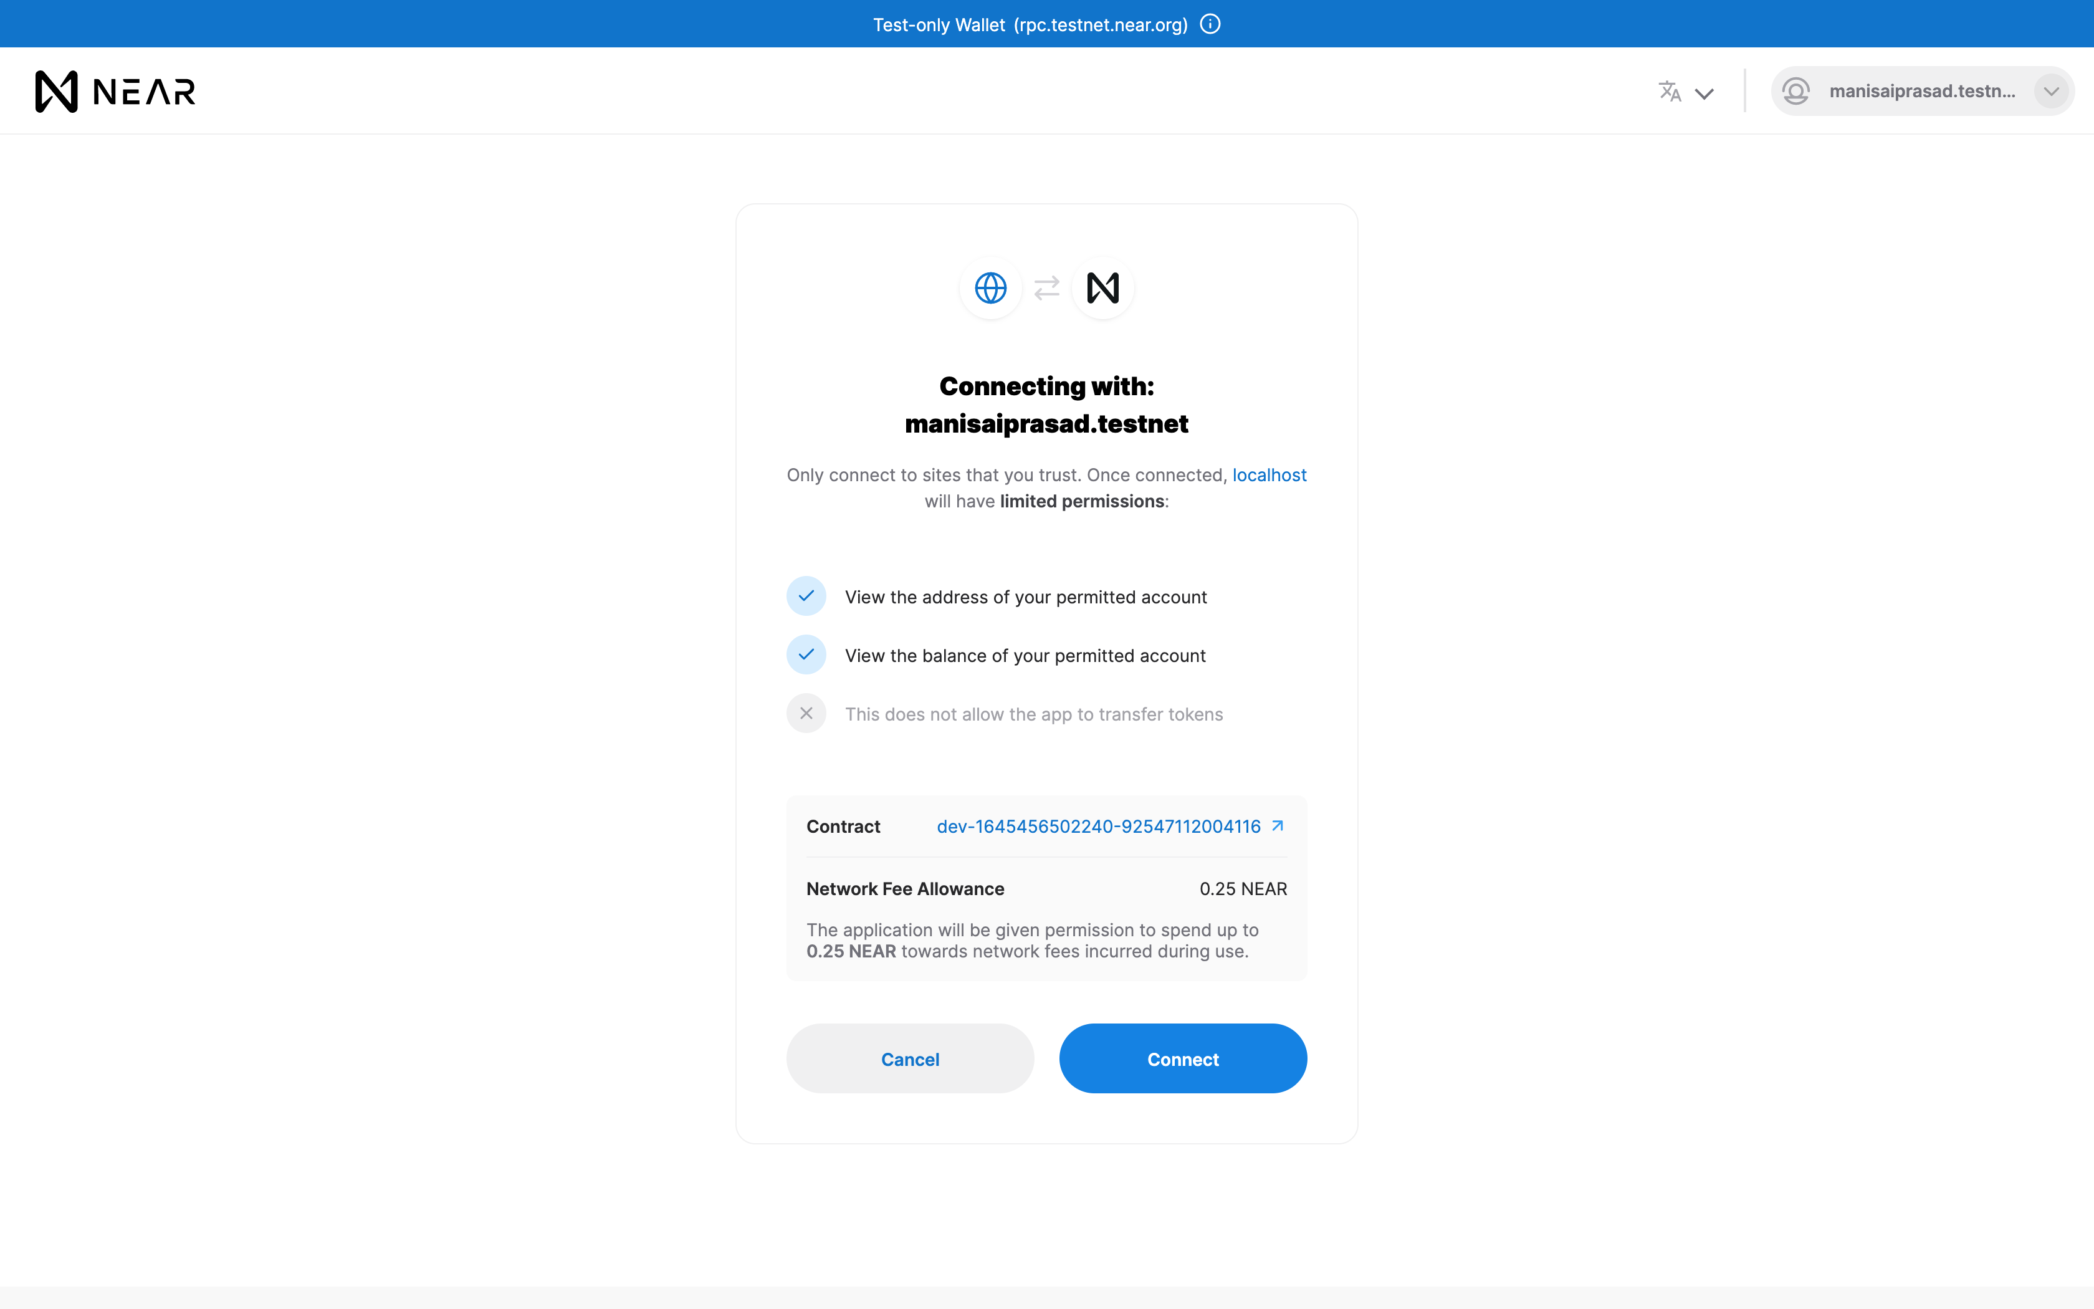
Task: Click checkmark beside view address permission
Action: (806, 596)
